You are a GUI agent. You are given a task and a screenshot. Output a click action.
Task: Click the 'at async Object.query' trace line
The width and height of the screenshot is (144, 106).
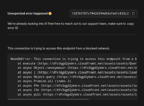click(77, 77)
